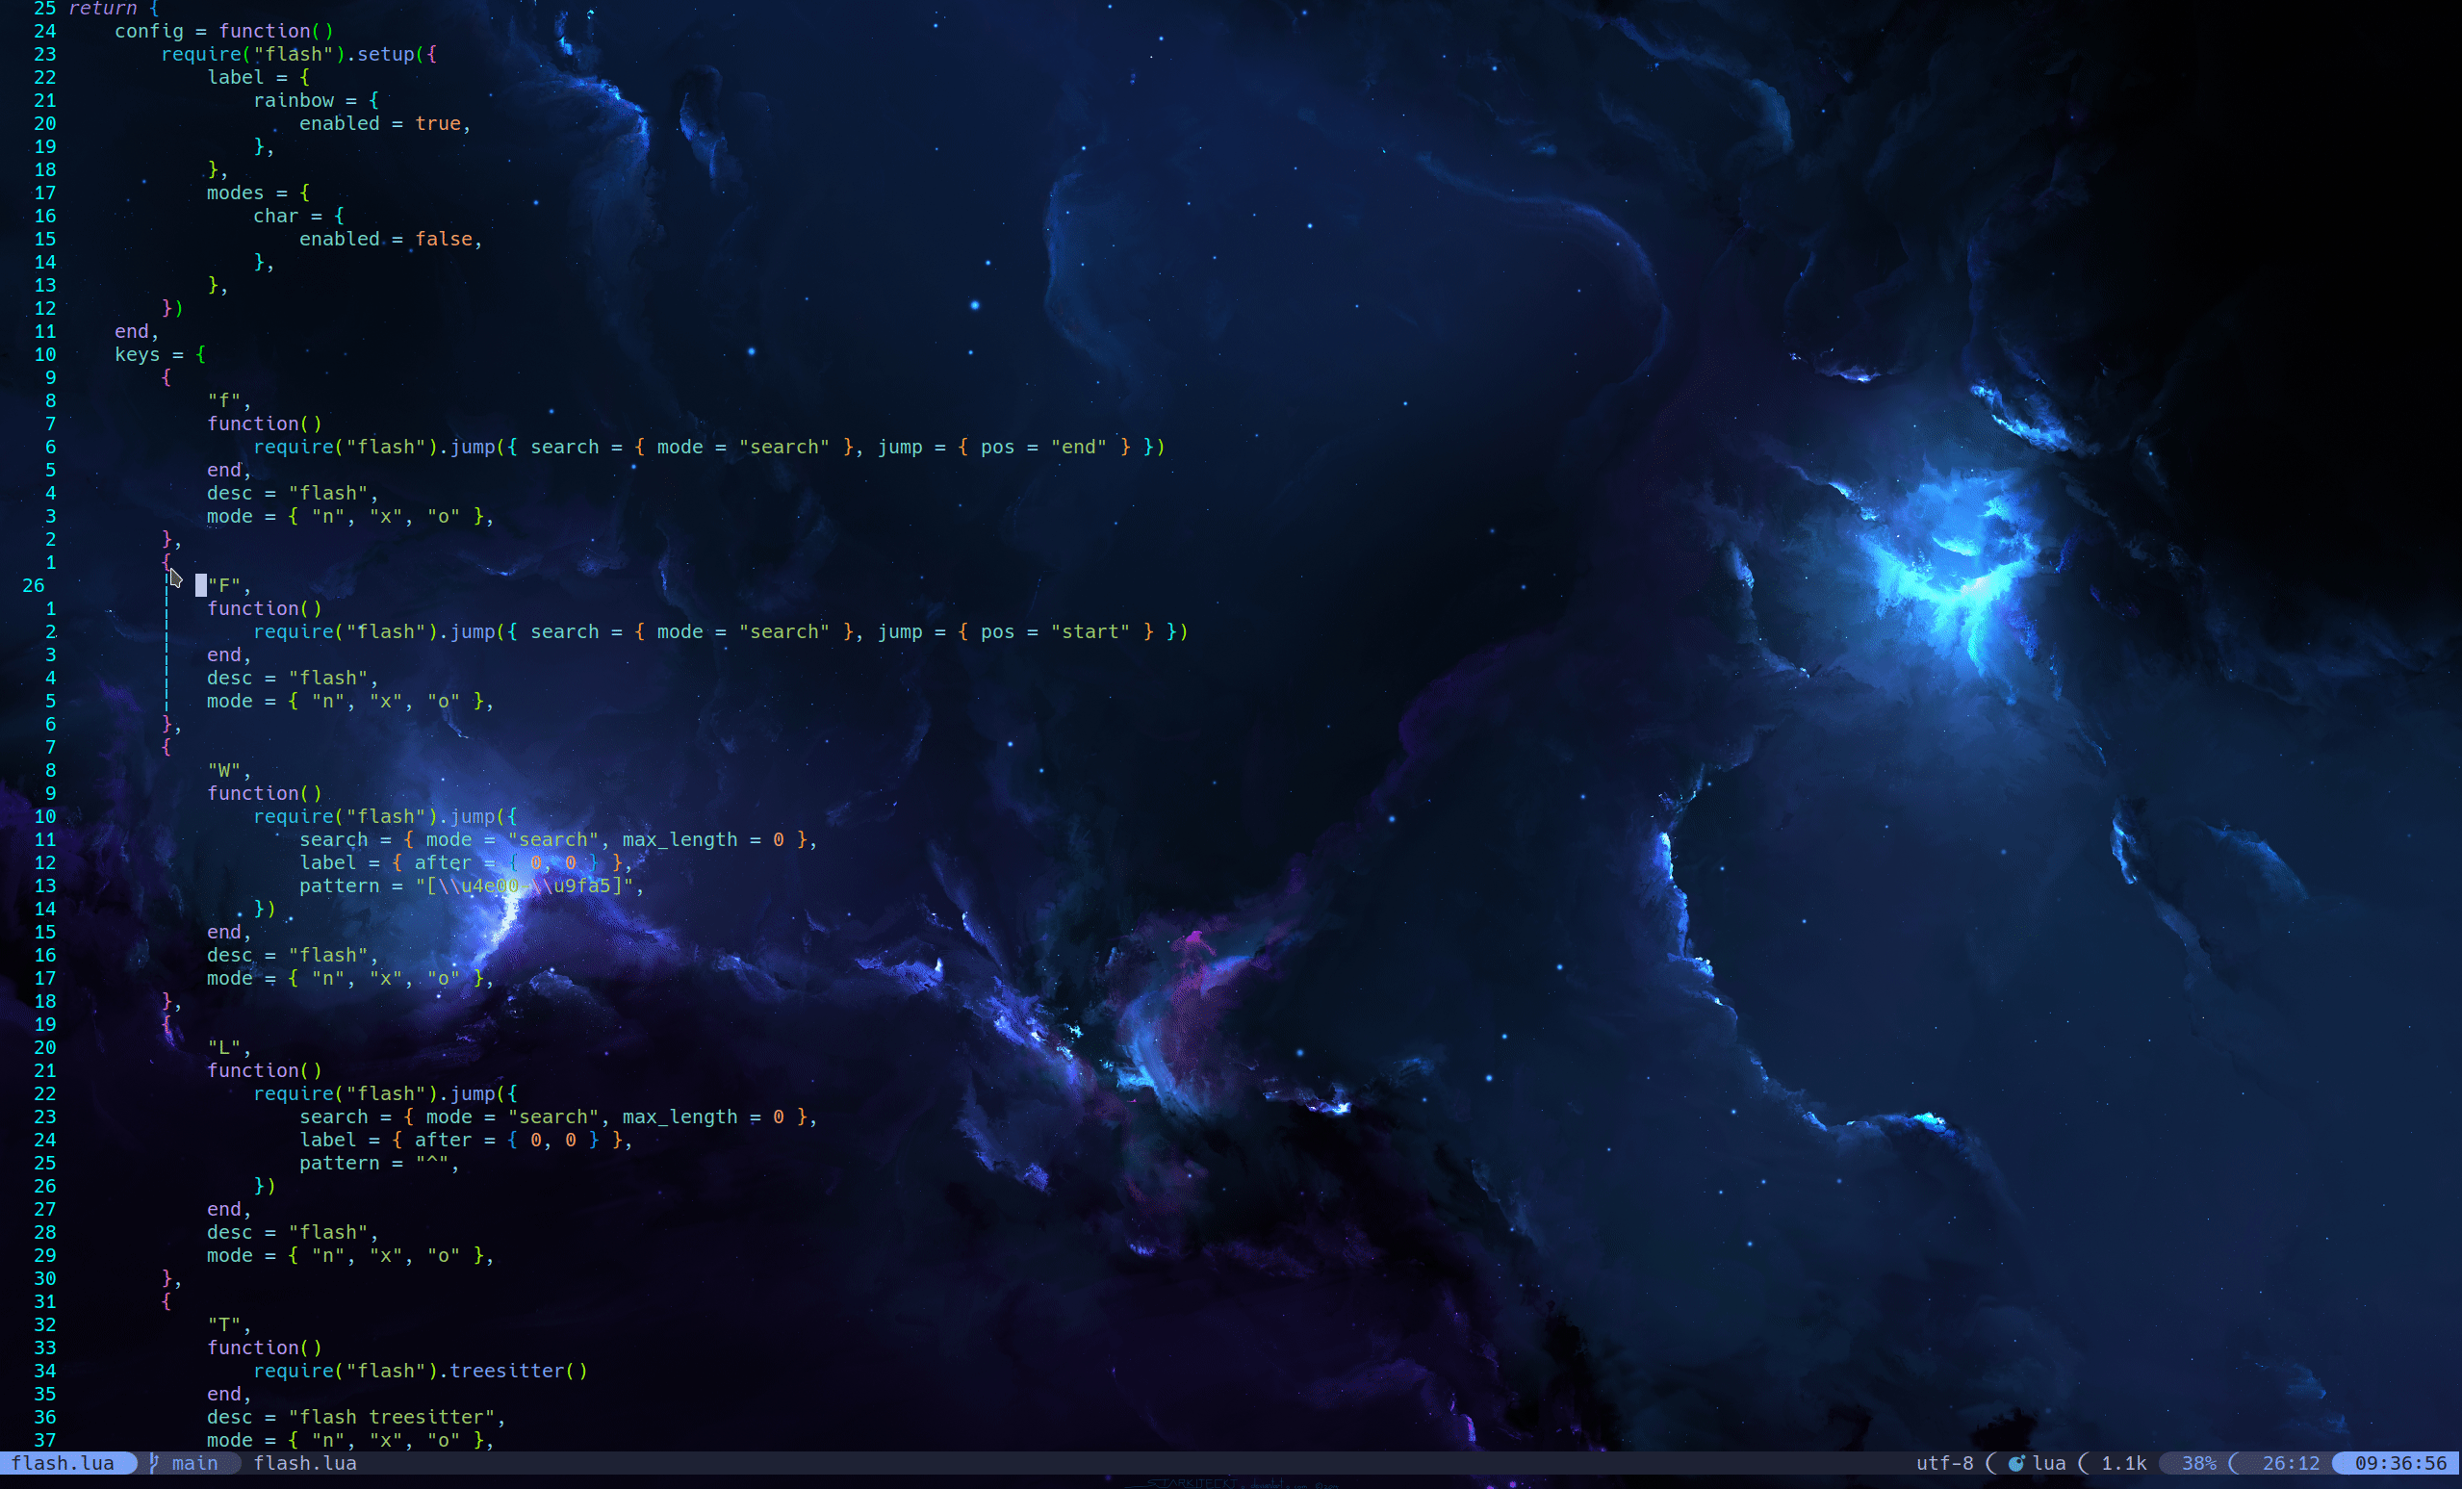Click the Lua filetype icon in statusline

(x=2016, y=1463)
